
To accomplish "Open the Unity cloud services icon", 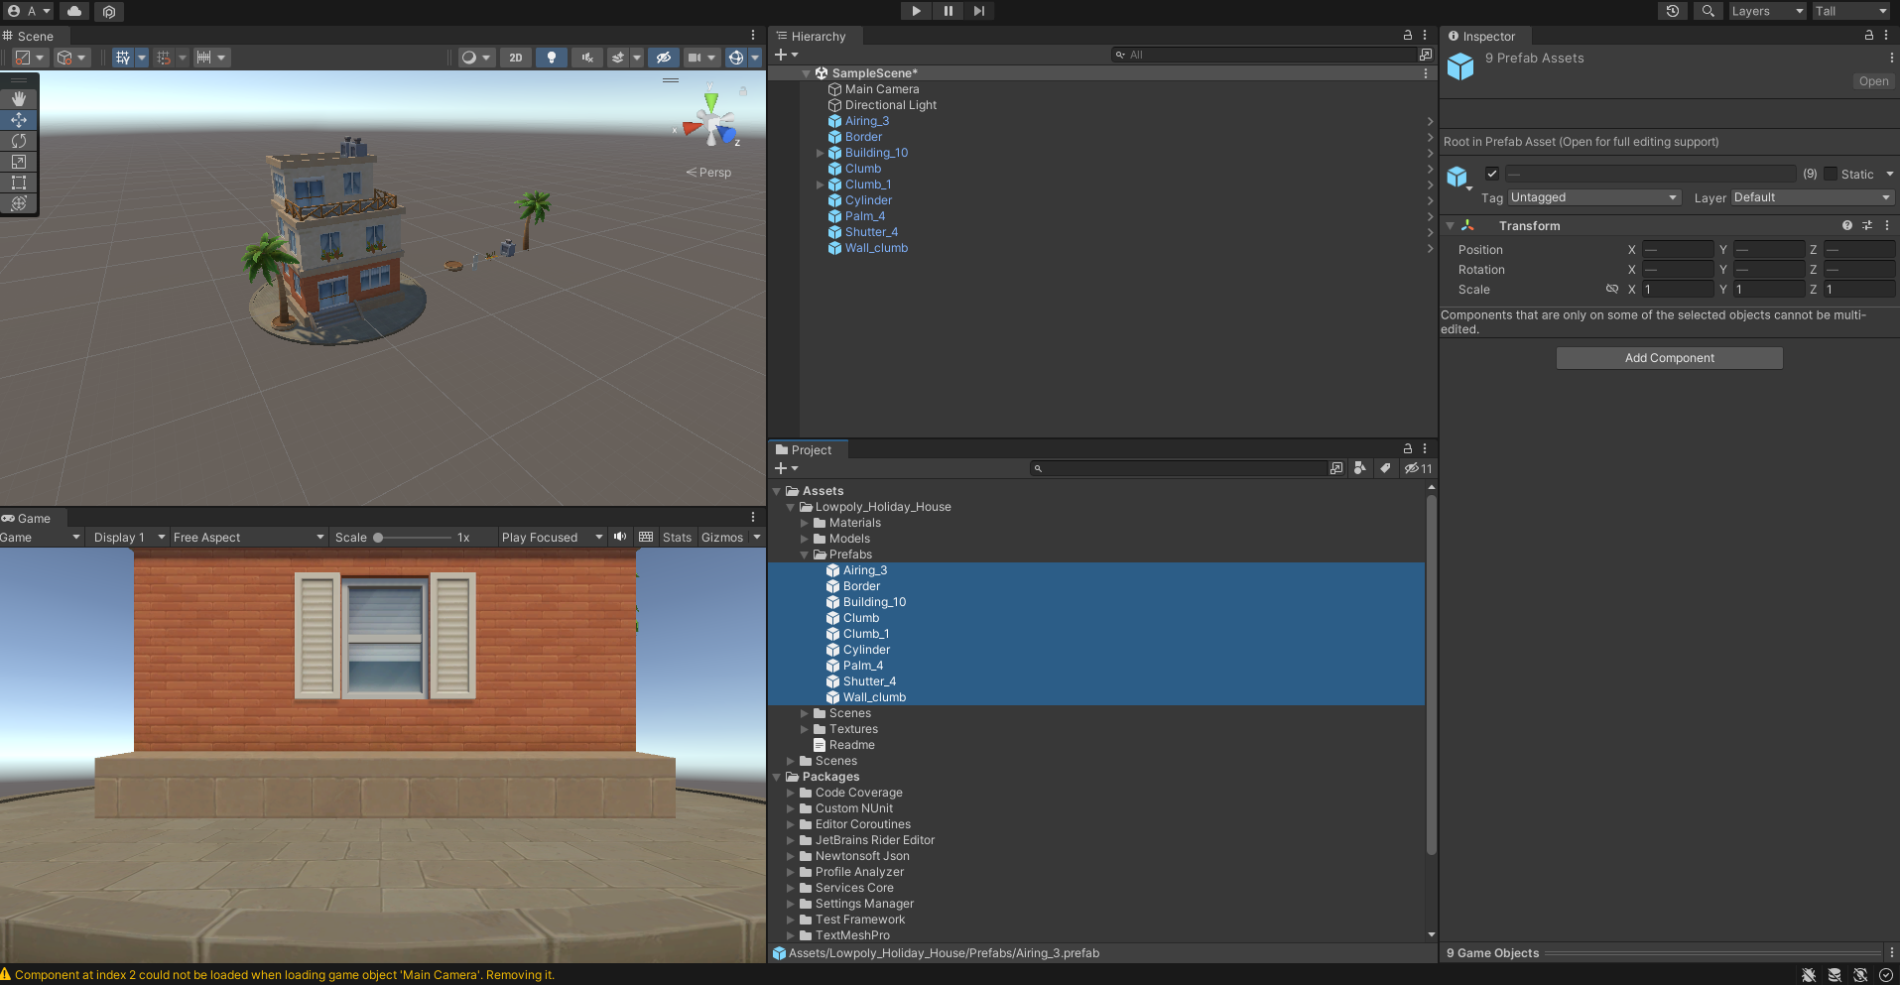I will pyautogui.click(x=74, y=11).
